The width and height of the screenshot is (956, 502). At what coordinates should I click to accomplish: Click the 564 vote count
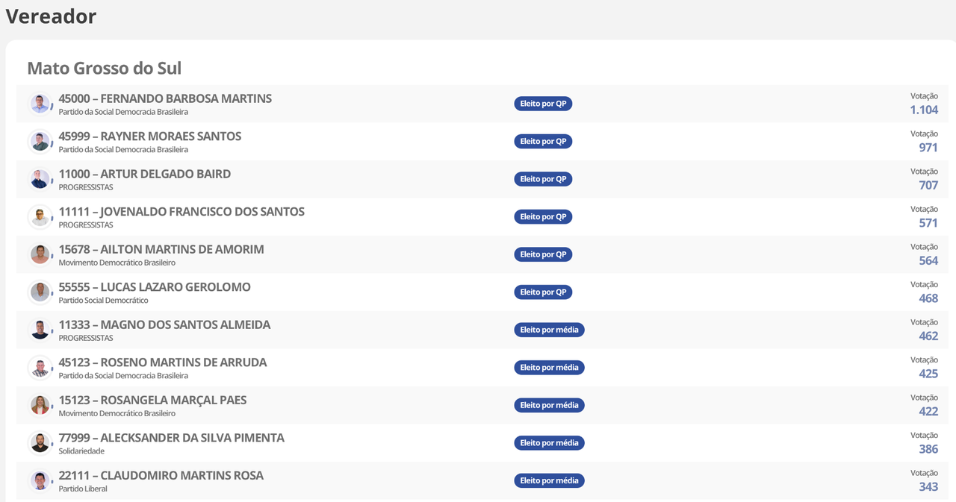click(x=928, y=260)
